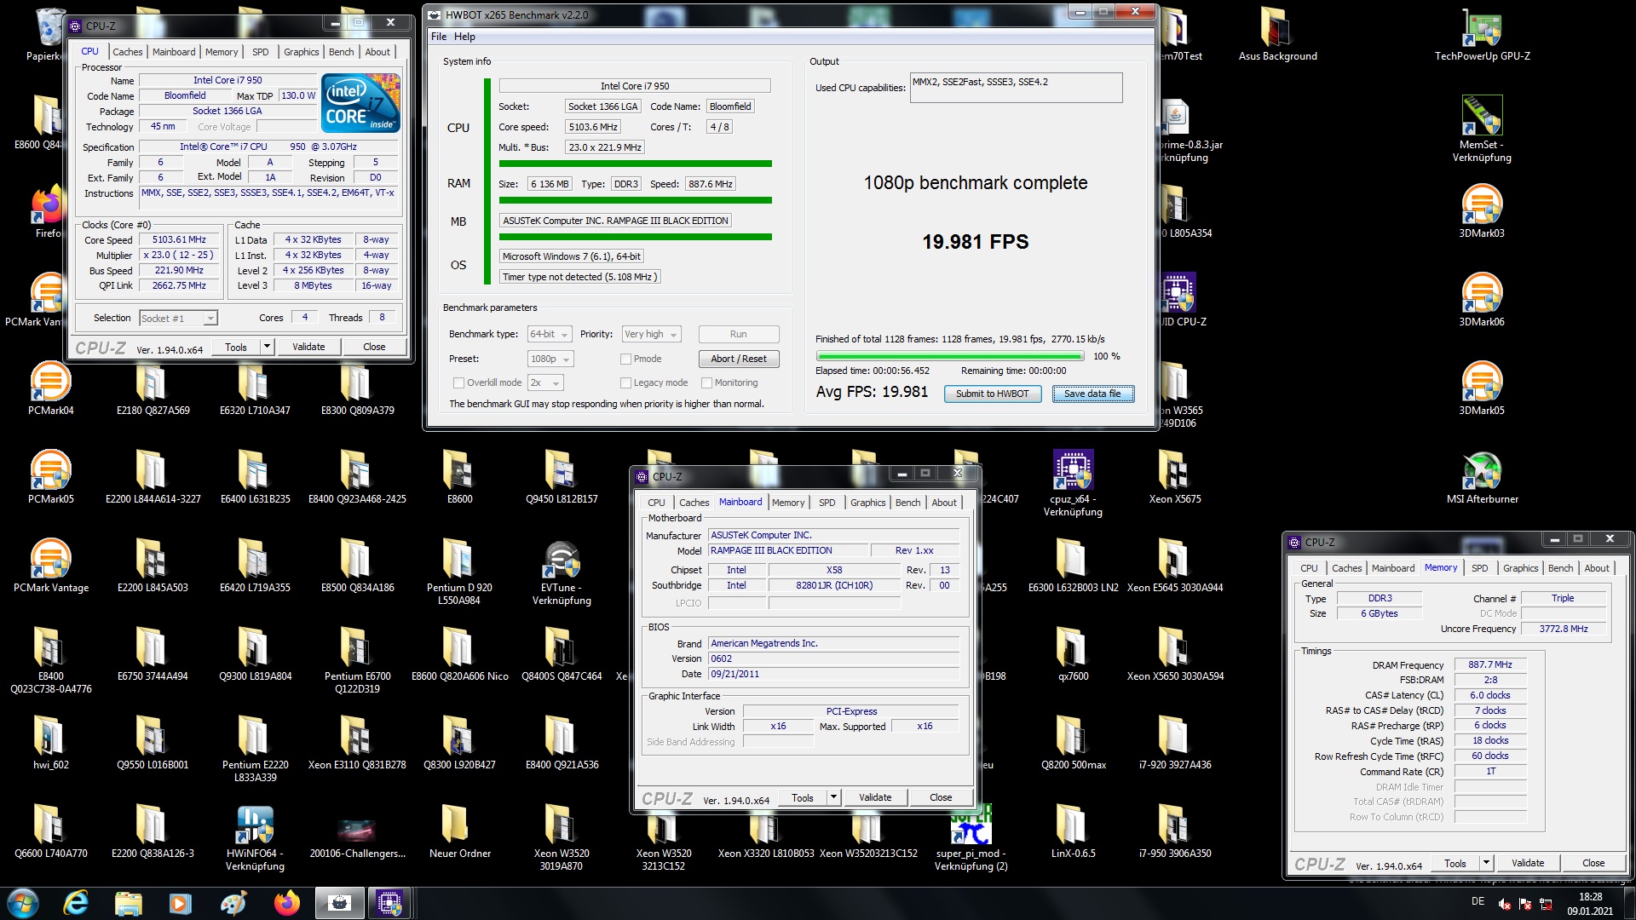Image resolution: width=1636 pixels, height=920 pixels.
Task: Open the LinX-0.6.5 folder
Action: [x=1073, y=831]
